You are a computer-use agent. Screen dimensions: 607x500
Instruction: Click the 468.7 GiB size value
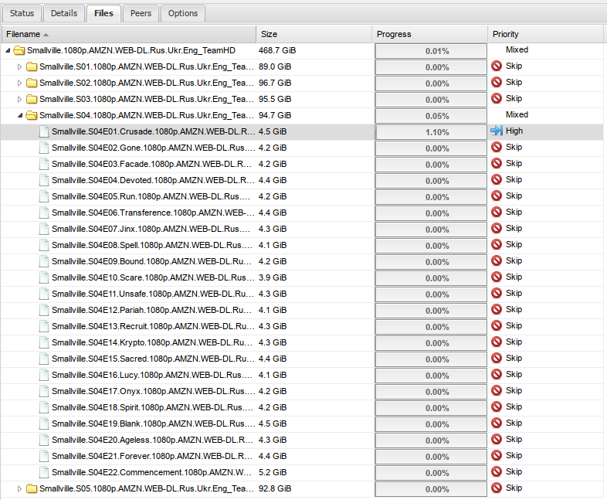click(x=277, y=50)
